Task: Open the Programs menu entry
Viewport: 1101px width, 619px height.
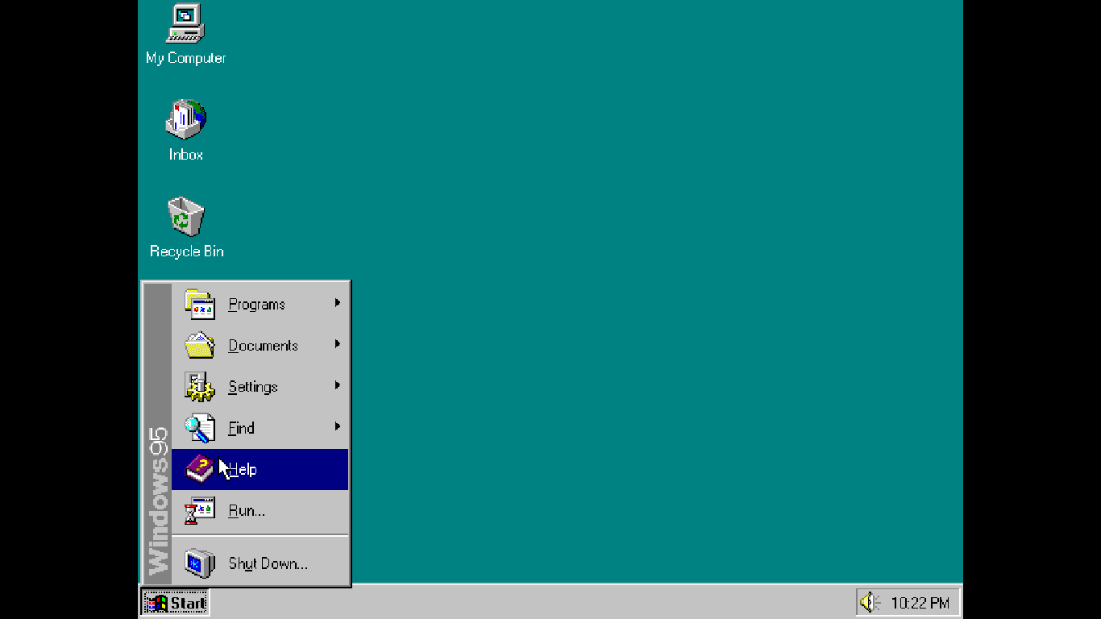Action: coord(260,305)
